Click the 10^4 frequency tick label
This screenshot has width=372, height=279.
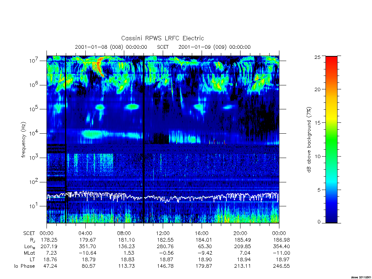coord(34,133)
